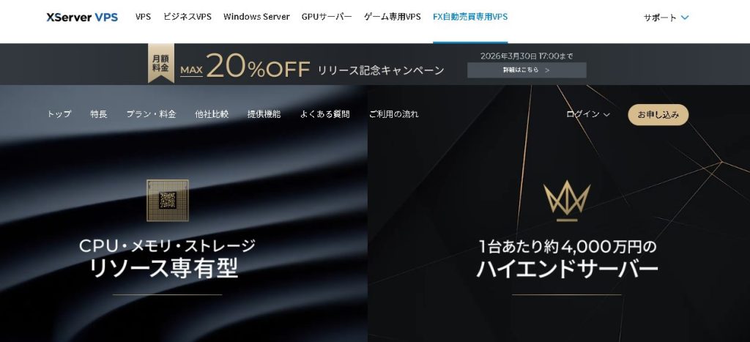Go to Windows Server page
Viewport: 750px width, 342px height.
pos(256,17)
